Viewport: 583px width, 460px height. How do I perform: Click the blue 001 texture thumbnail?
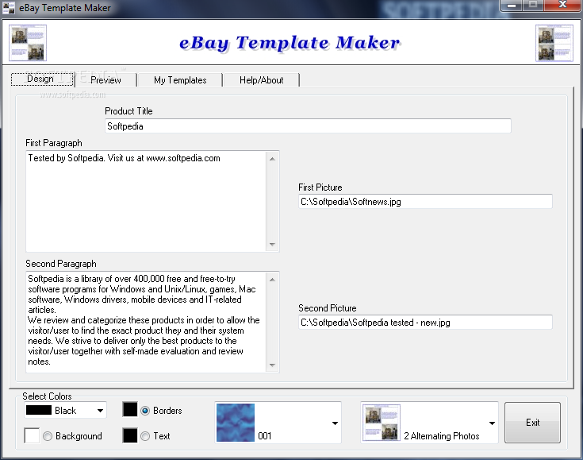(236, 423)
